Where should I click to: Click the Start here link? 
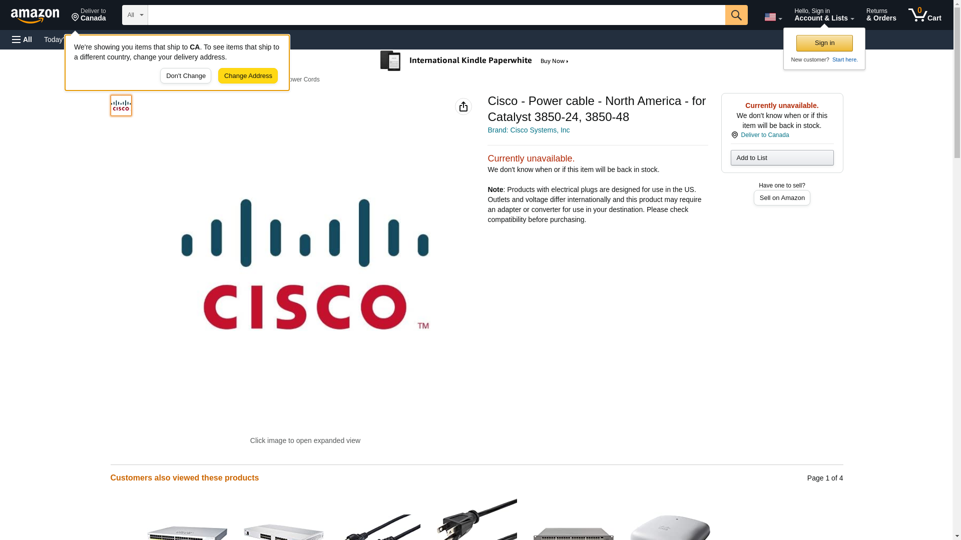coord(845,59)
